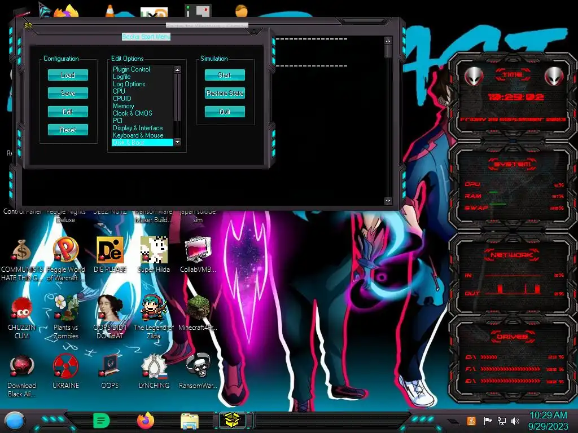Select the Minecraft4Fr... grass block icon
This screenshot has height=433, width=578.
[x=198, y=313]
